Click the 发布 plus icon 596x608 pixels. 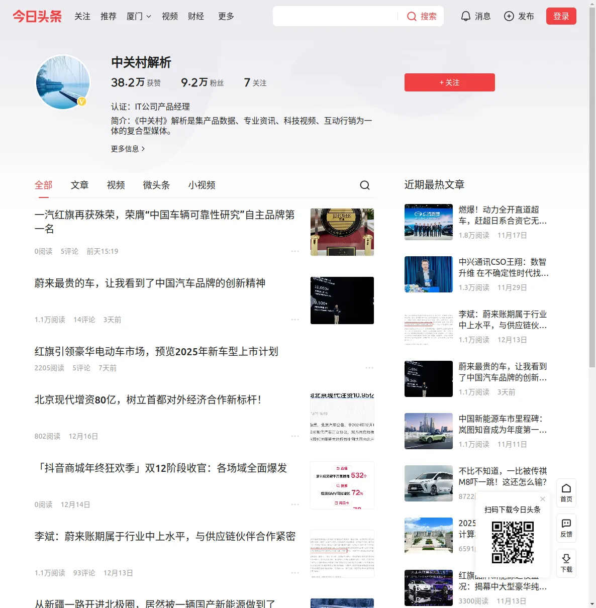[x=509, y=16]
